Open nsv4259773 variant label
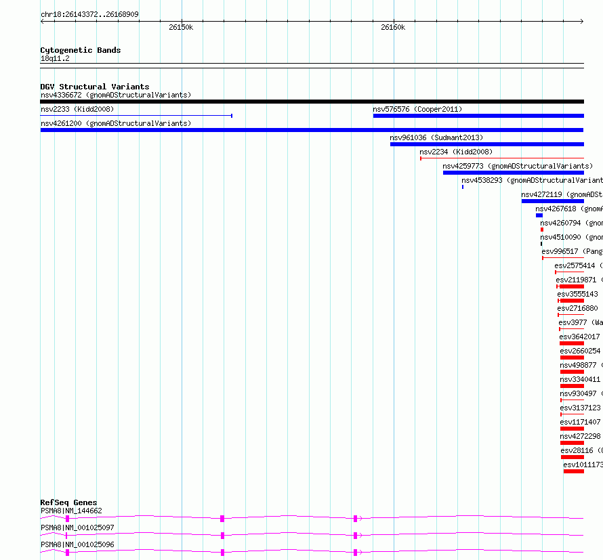The width and height of the screenshot is (603, 560). (x=518, y=166)
